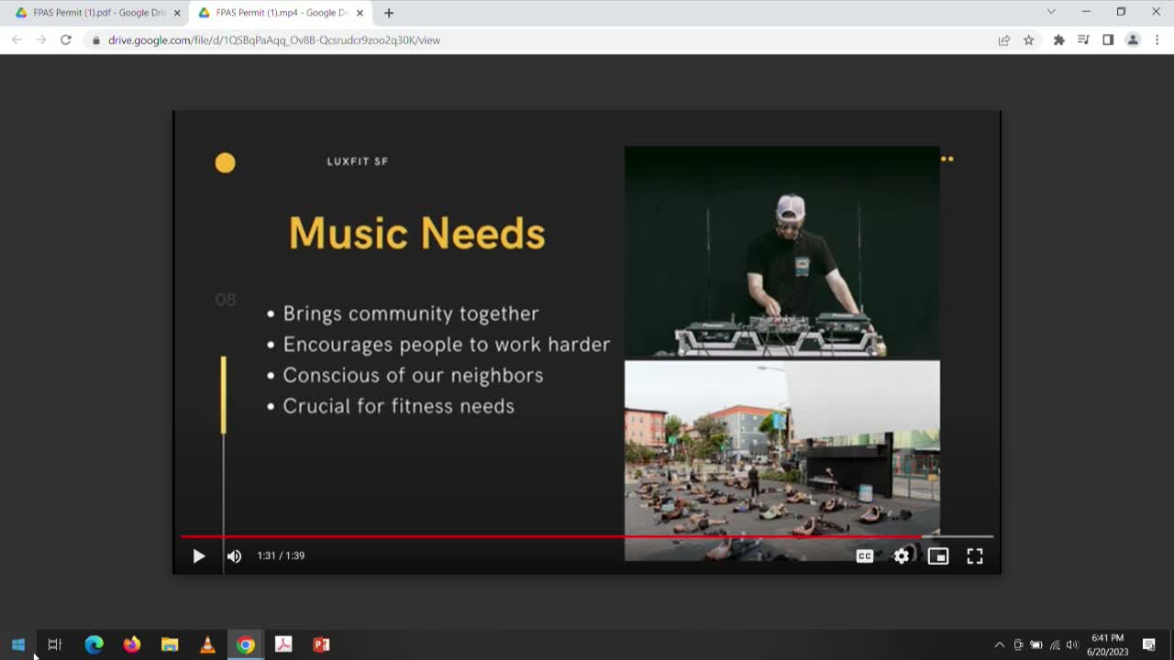Open a new browser tab
The image size is (1174, 660).
click(x=389, y=13)
